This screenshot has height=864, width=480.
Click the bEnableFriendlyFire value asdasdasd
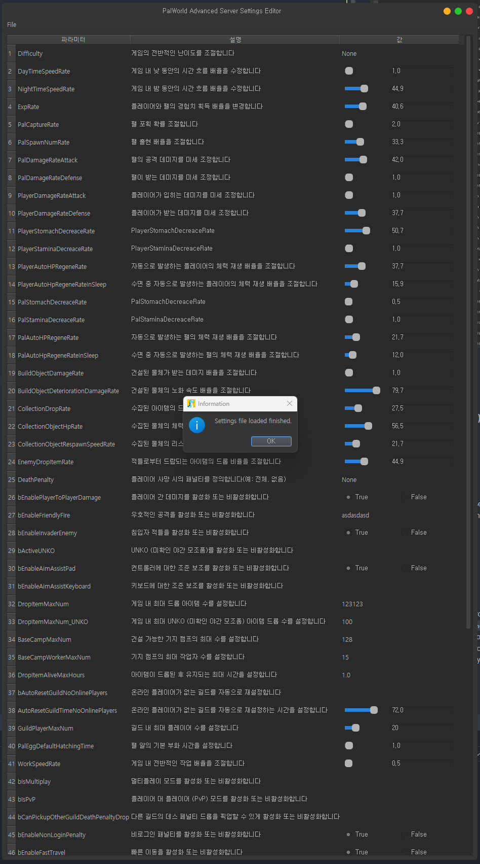[x=355, y=515]
